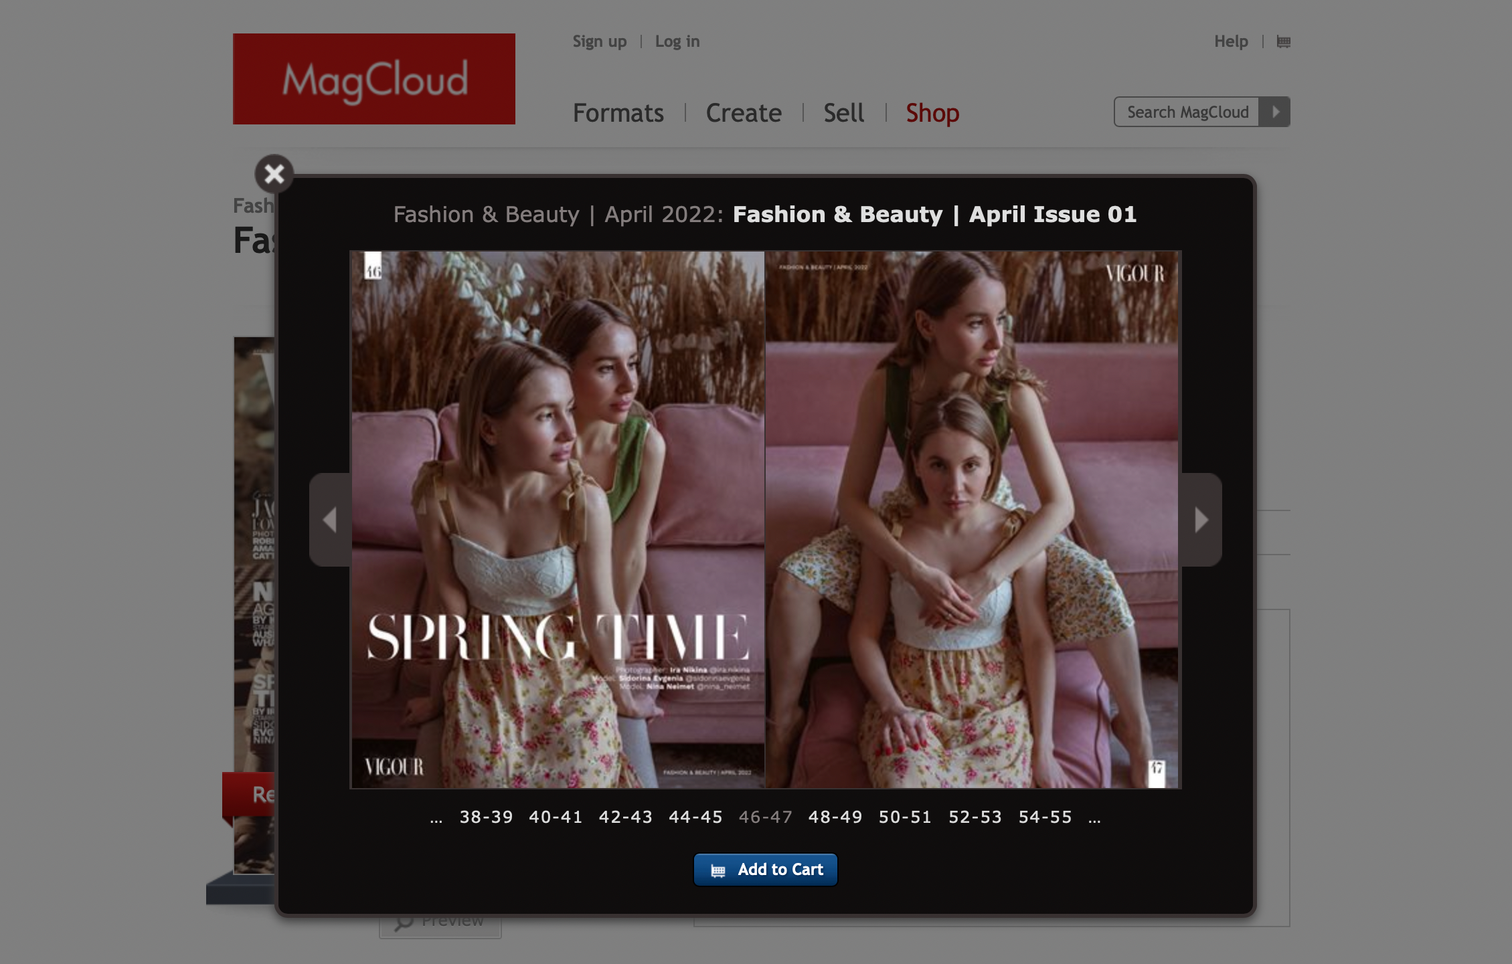This screenshot has width=1512, height=964.
Task: Go to previous page spread arrow
Action: coord(329,520)
